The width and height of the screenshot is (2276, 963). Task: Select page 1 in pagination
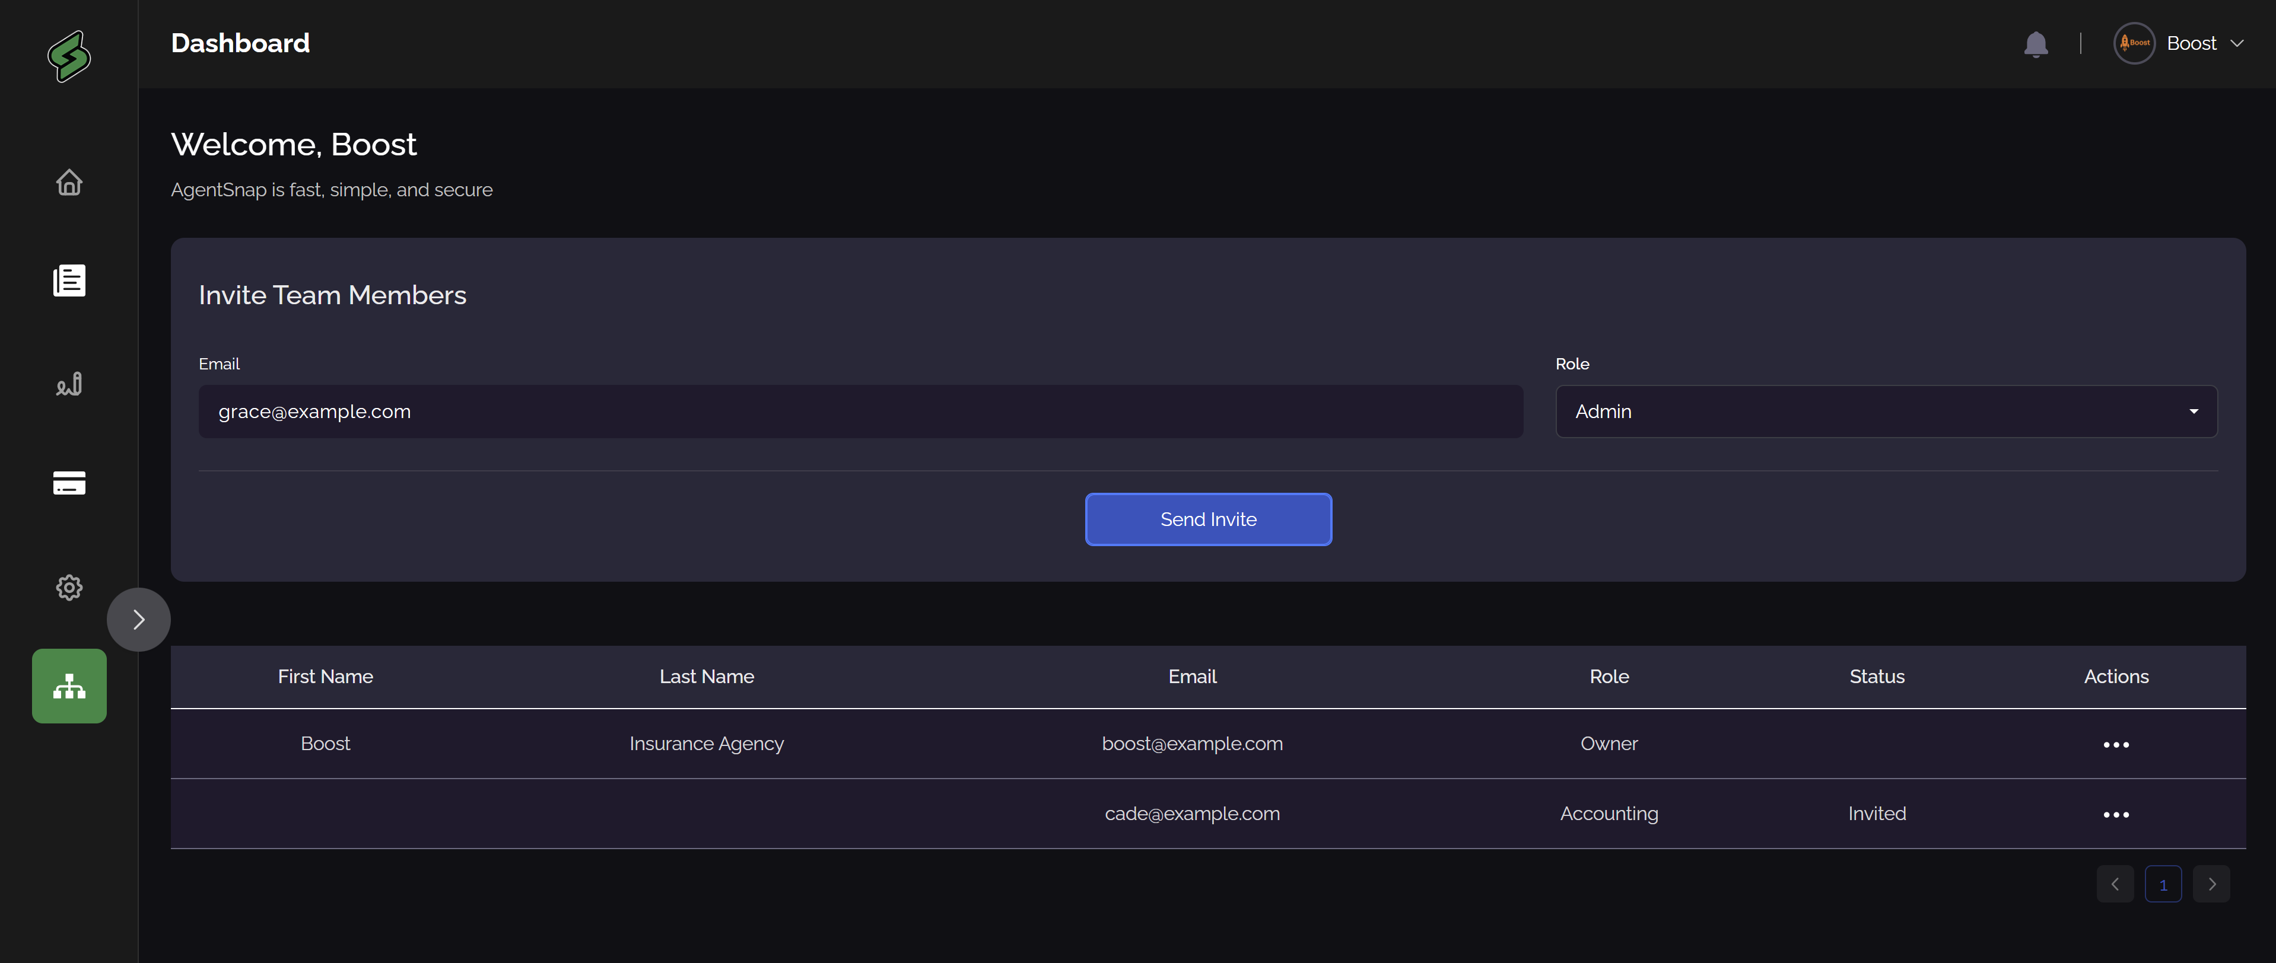[x=2163, y=884]
